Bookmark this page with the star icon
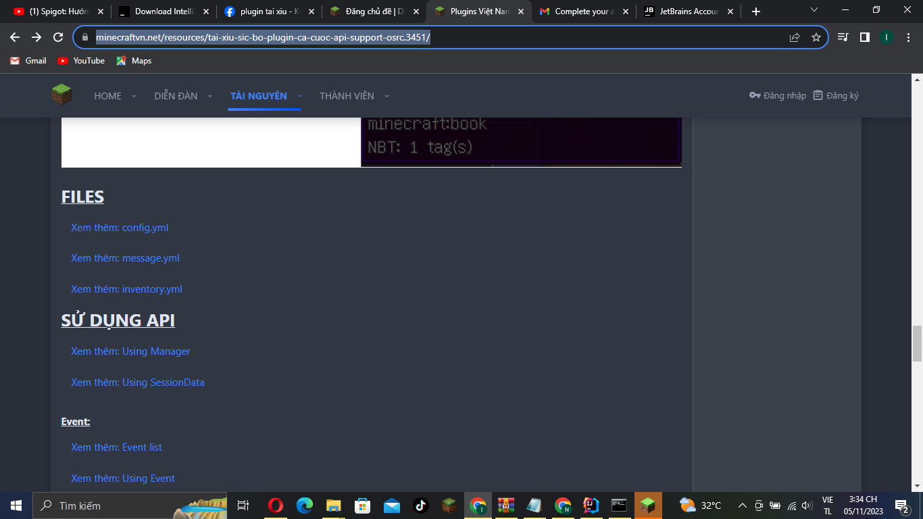The width and height of the screenshot is (923, 519). (816, 37)
